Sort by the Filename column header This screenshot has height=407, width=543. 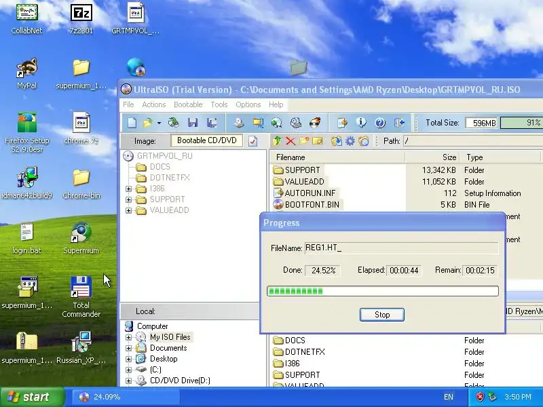(x=337, y=157)
